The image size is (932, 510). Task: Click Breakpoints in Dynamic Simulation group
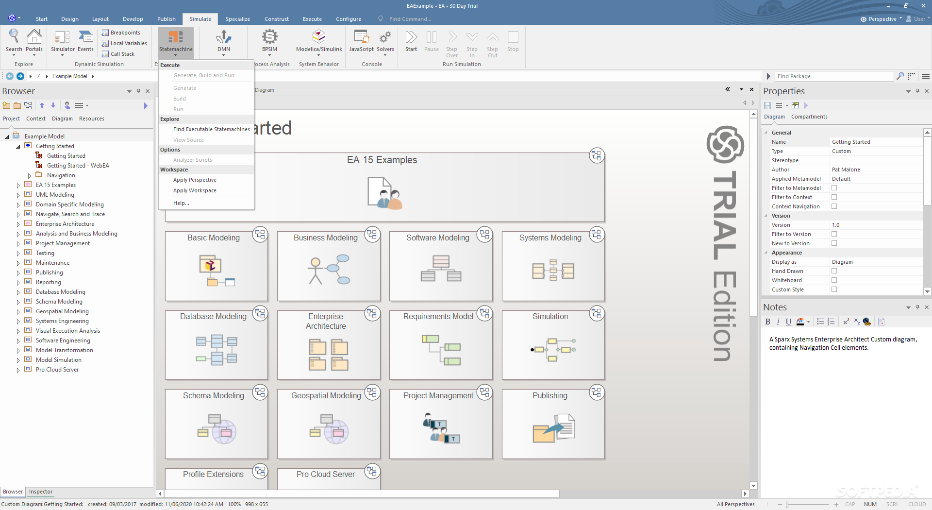(121, 33)
